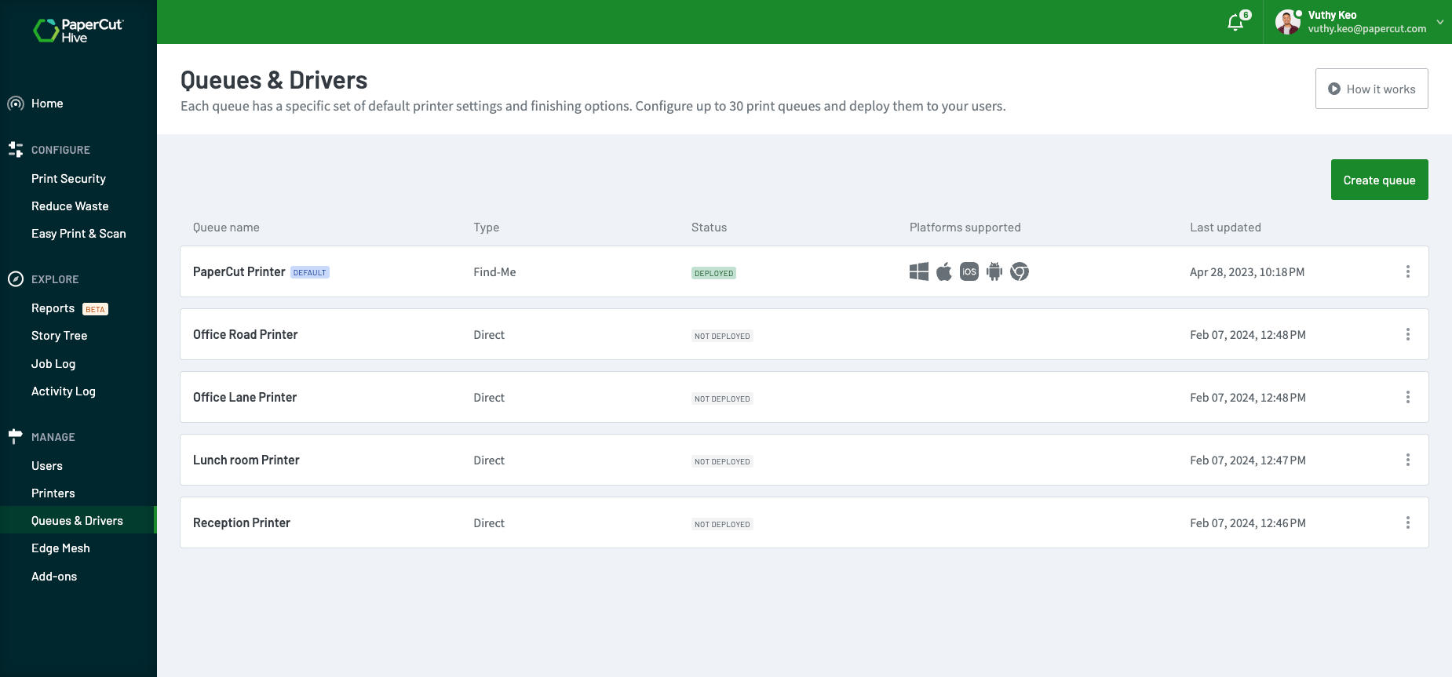Open the Reception Printer queue
The height and width of the screenshot is (677, 1452).
point(242,522)
